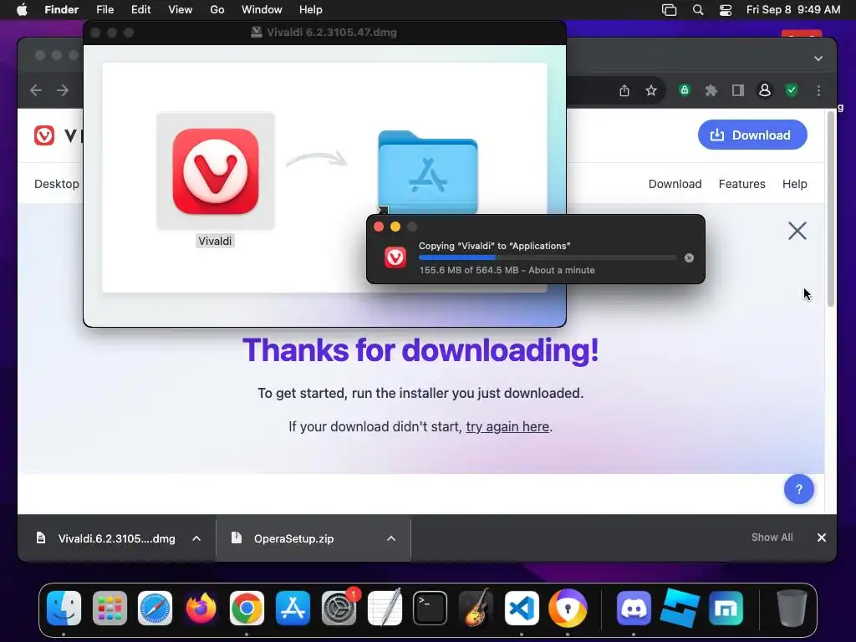Open System Preferences in the dock
The height and width of the screenshot is (642, 856).
[339, 609]
